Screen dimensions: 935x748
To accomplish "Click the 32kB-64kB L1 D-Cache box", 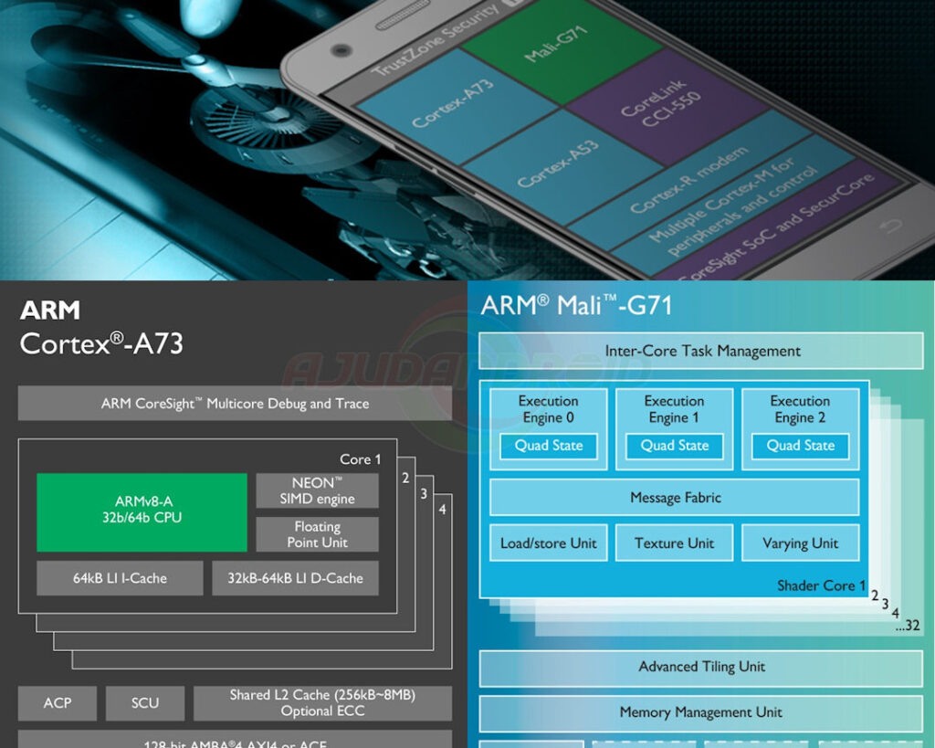I will point(295,578).
